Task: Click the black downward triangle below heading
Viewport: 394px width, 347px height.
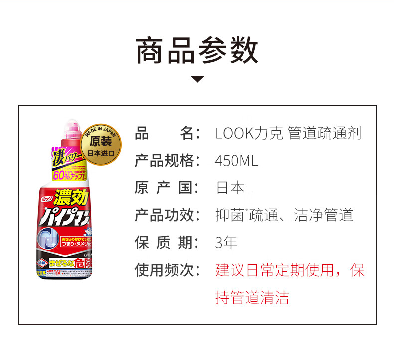Action: (197, 79)
